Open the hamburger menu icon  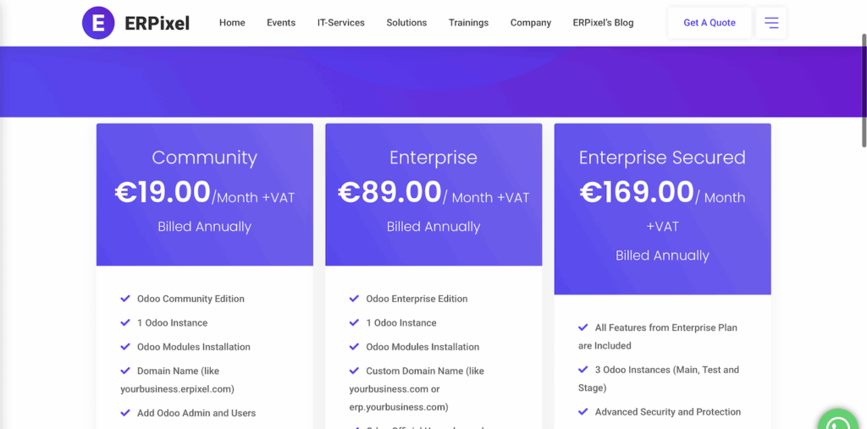tap(771, 23)
